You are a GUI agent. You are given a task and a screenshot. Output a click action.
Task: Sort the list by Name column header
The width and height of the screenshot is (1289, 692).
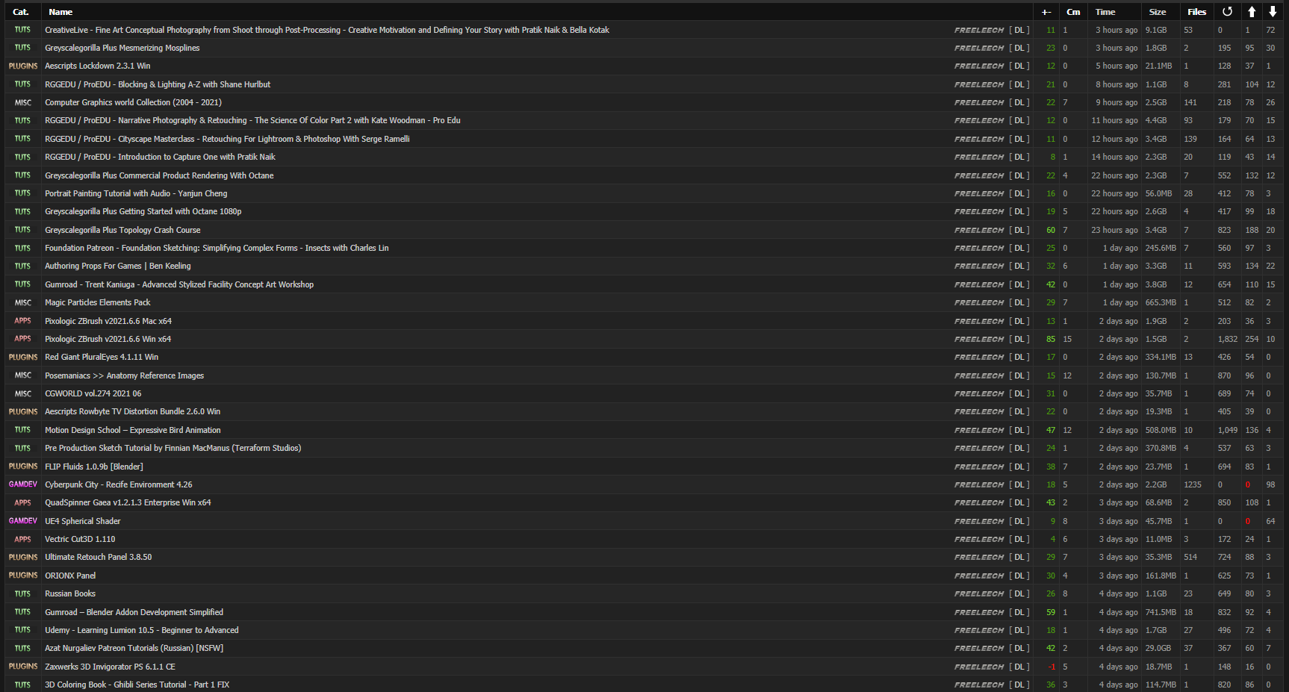pos(60,12)
